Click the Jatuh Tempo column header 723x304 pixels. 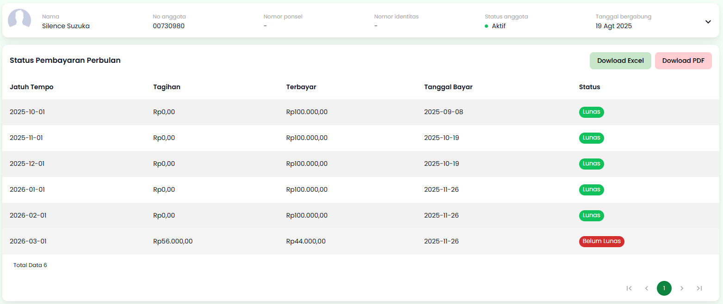pos(31,87)
